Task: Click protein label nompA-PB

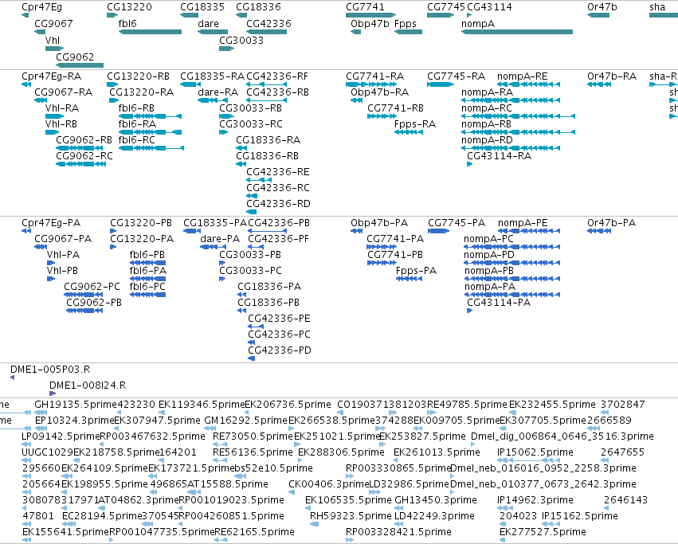Action: click(x=489, y=271)
